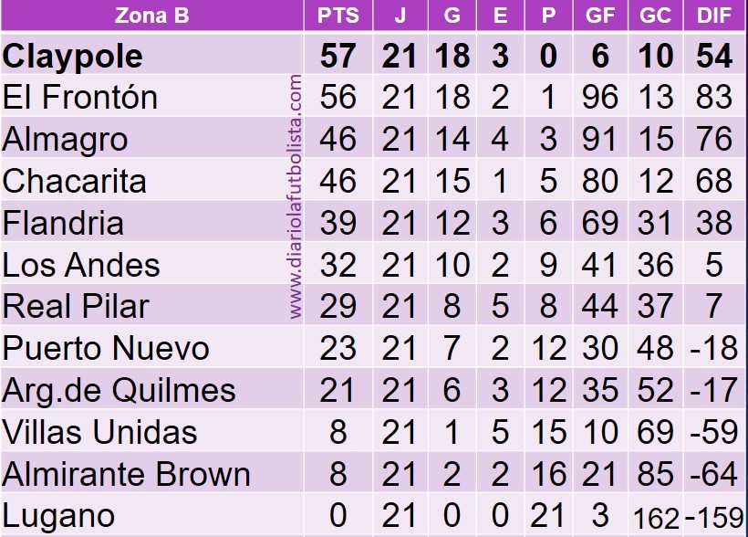Click the Los Andes team name
The width and height of the screenshot is (748, 537).
pos(81,265)
